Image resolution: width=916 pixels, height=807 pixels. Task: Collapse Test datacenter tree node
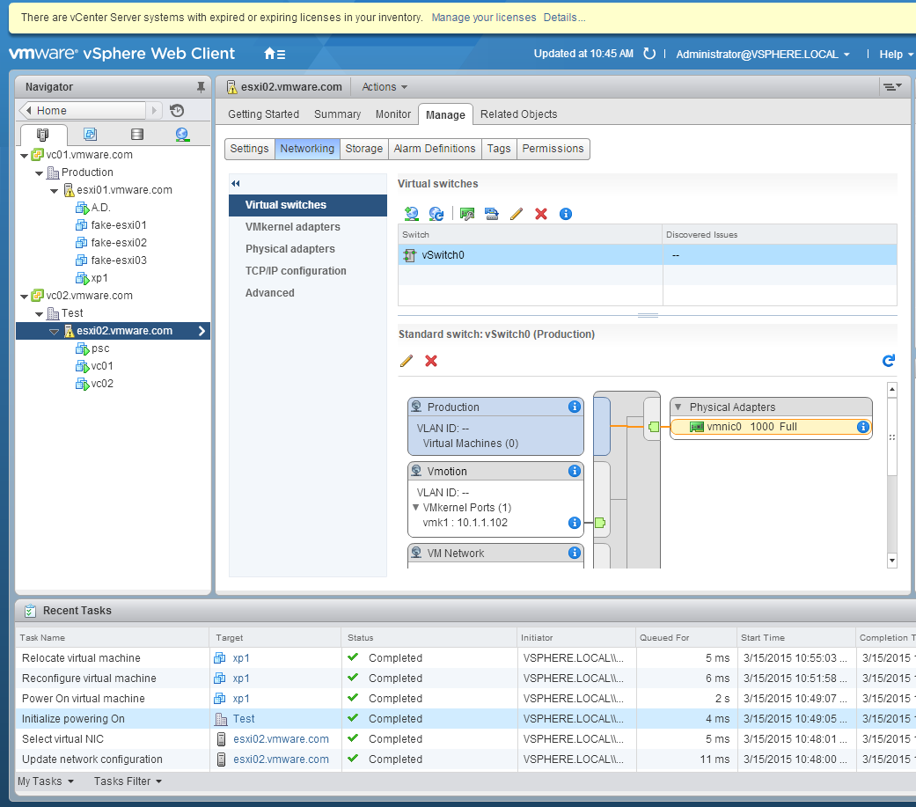coord(39,314)
